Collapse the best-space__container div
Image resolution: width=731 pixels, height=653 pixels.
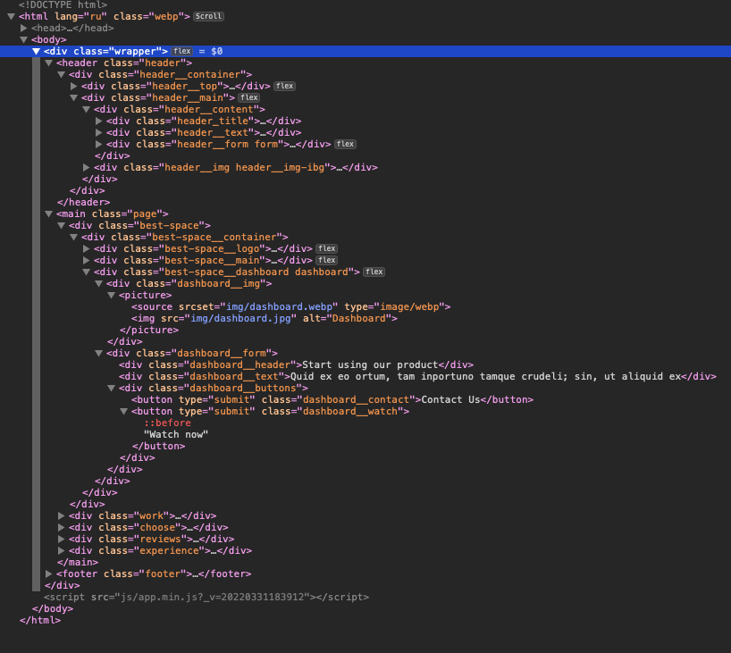(x=73, y=238)
